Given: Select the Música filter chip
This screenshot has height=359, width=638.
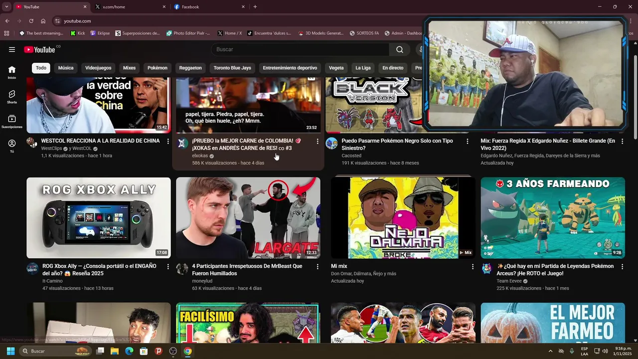Looking at the screenshot, I should [x=66, y=68].
